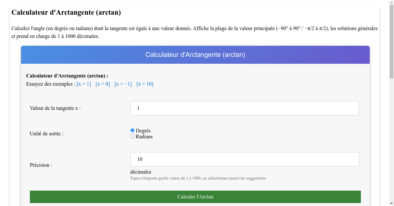Click the top bold page heading
394x206 pixels.
[x=66, y=13]
